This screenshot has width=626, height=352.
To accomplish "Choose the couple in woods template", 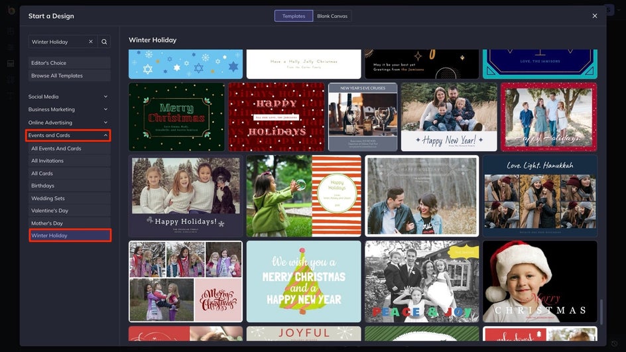I will point(422,196).
